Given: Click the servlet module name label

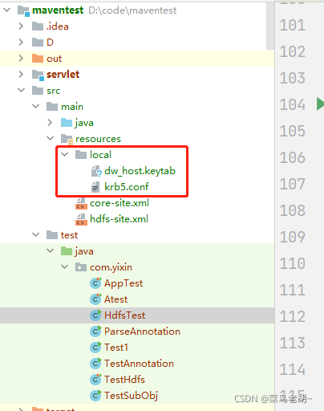Looking at the screenshot, I should coord(63,75).
